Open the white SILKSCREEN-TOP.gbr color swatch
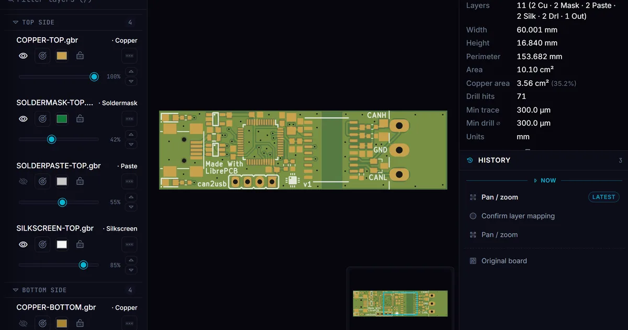The height and width of the screenshot is (330, 628). pyautogui.click(x=62, y=244)
